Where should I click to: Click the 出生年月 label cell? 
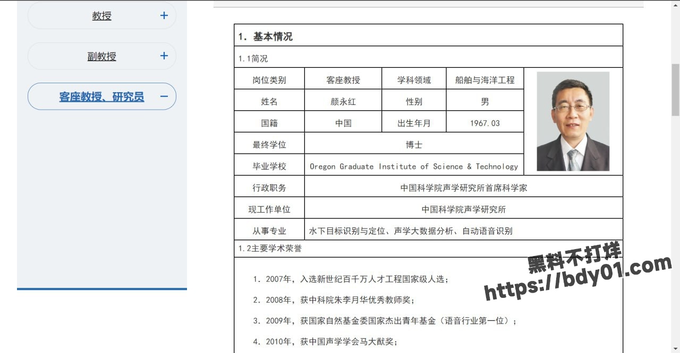(414, 122)
